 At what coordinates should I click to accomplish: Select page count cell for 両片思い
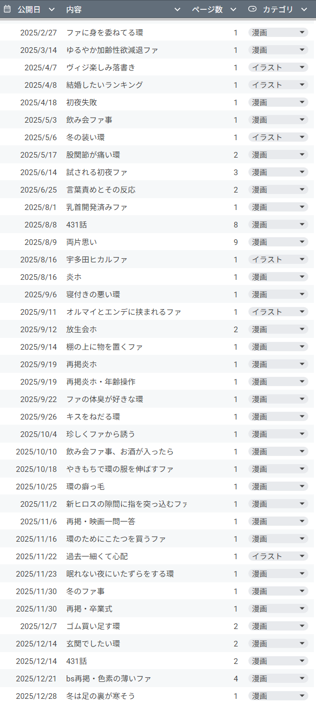coord(235,242)
